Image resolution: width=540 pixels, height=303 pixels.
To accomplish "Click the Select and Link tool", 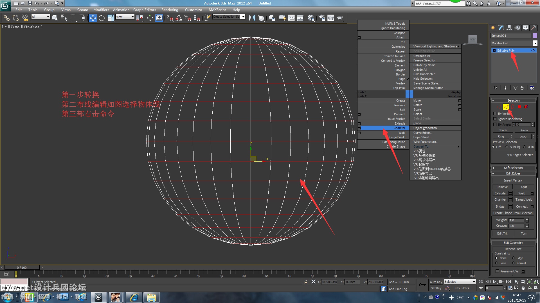I will coord(6,18).
